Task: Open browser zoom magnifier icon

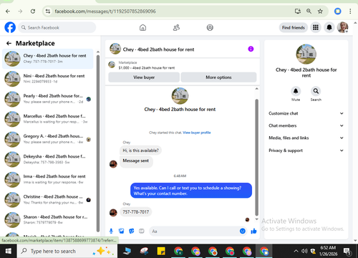Action: [309, 11]
